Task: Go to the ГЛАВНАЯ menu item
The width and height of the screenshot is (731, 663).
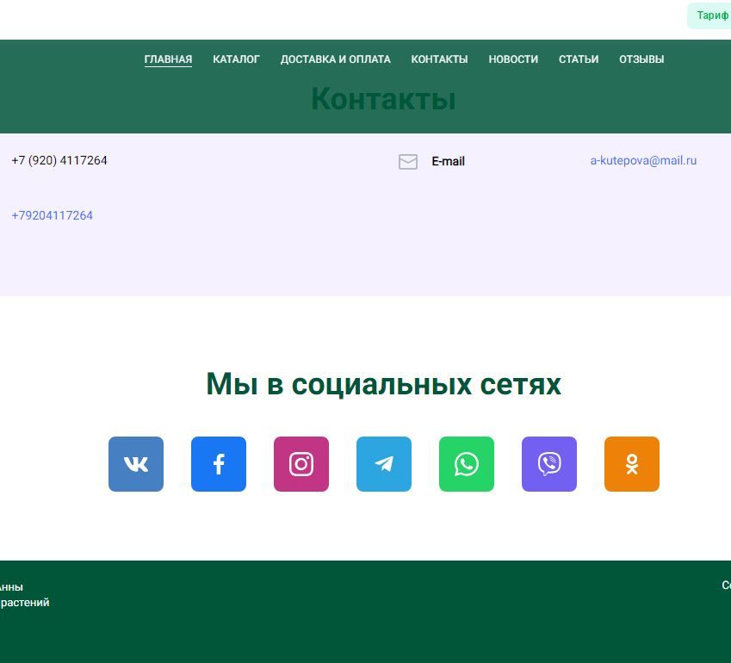Action: click(168, 59)
